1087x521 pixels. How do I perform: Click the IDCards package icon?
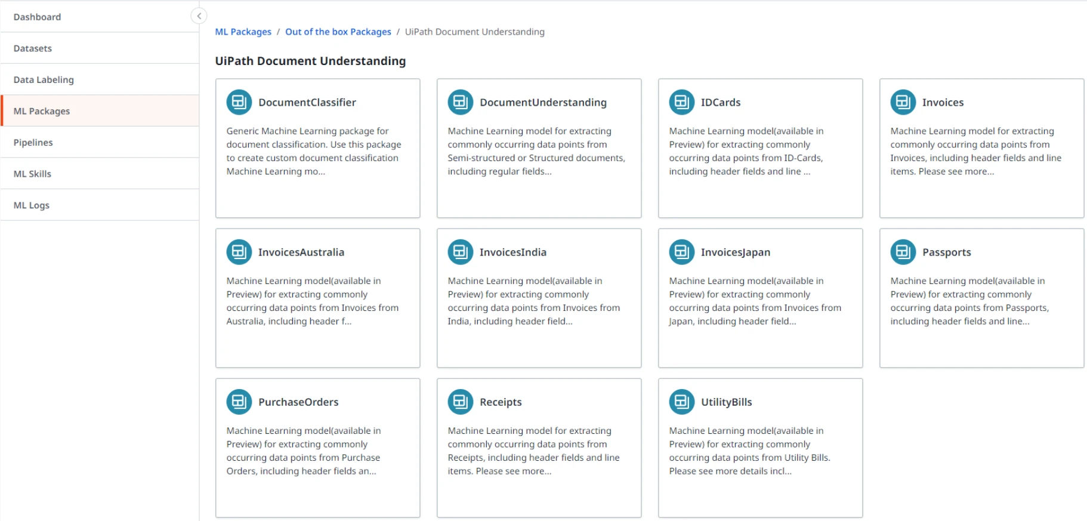(x=682, y=102)
